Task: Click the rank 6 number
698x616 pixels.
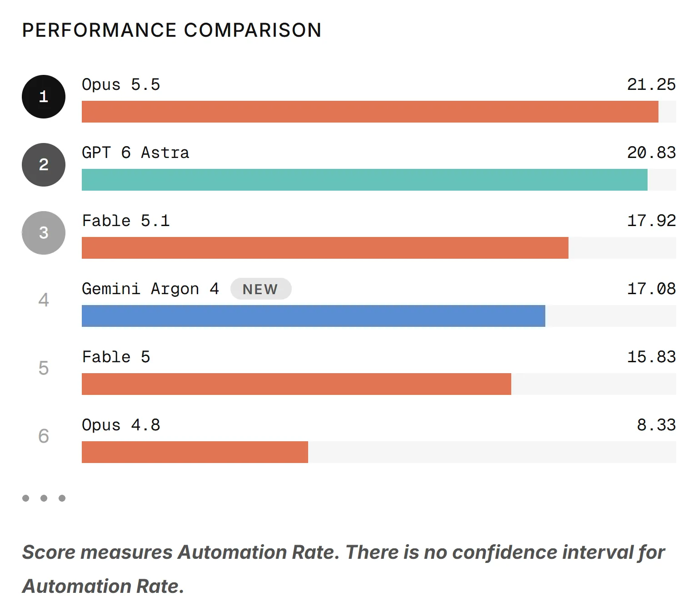Action: pyautogui.click(x=44, y=436)
